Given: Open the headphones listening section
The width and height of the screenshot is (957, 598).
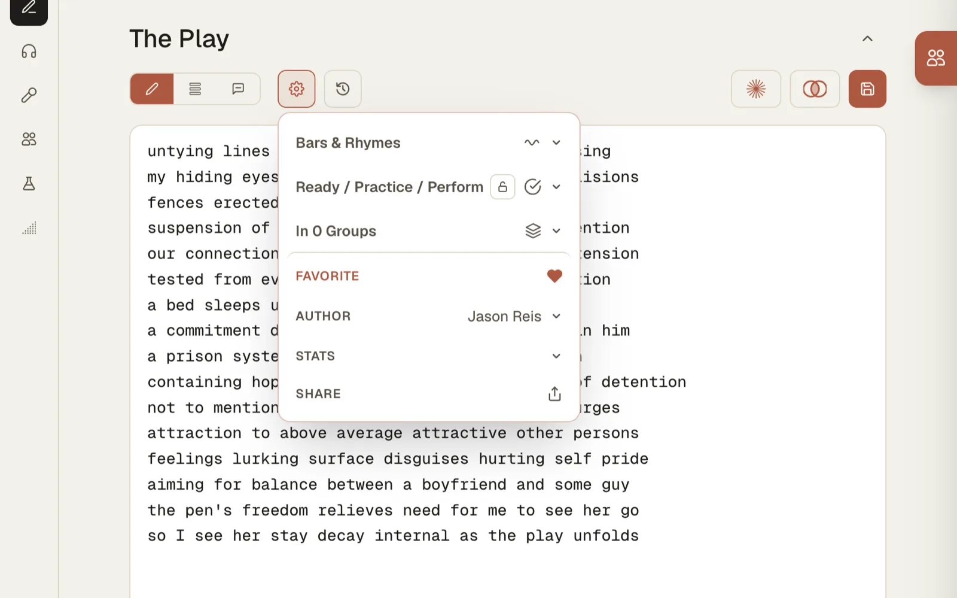Looking at the screenshot, I should [29, 51].
